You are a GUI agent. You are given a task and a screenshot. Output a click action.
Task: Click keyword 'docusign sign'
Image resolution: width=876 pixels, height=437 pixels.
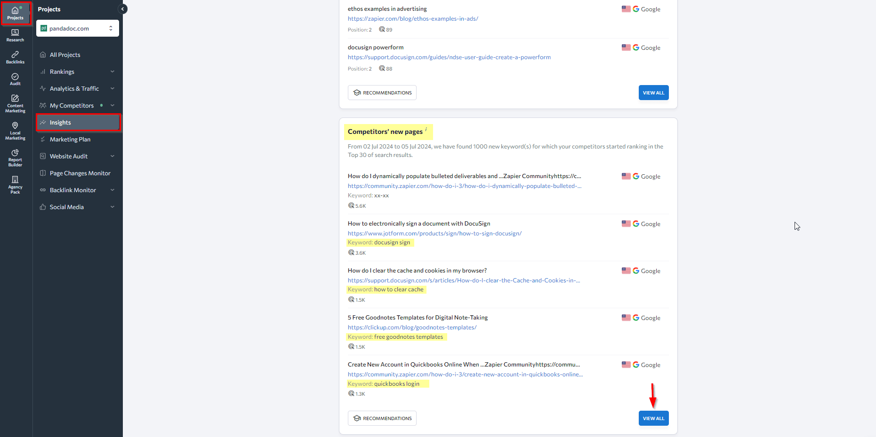392,242
